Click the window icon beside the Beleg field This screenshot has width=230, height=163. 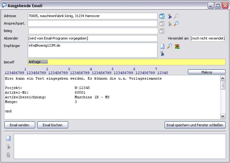tap(162, 31)
